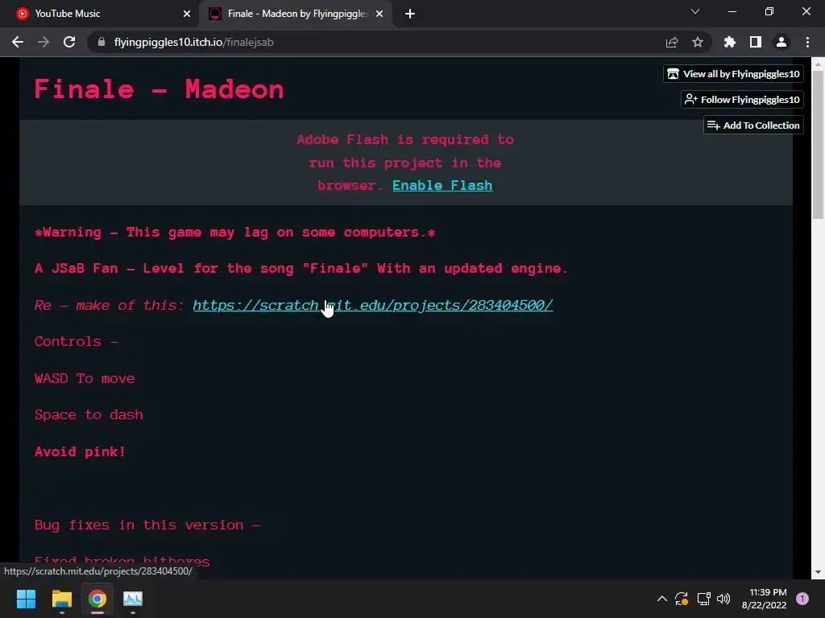
Task: Expand the tab search dropdown
Action: [695, 11]
